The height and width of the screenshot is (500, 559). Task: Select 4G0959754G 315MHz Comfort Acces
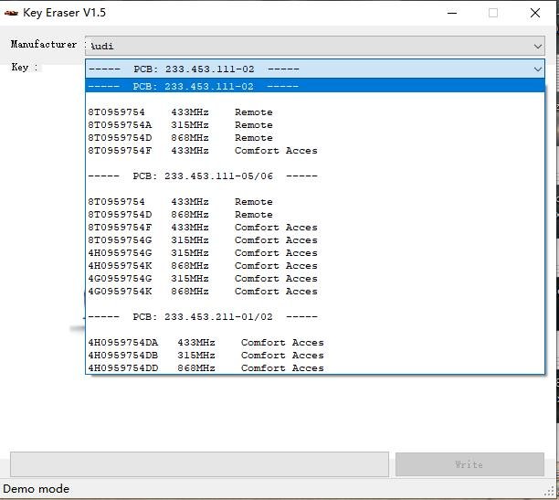click(x=202, y=279)
